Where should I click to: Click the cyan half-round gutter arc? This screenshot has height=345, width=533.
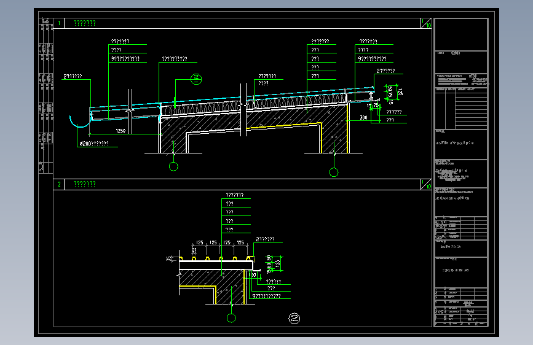click(x=79, y=123)
